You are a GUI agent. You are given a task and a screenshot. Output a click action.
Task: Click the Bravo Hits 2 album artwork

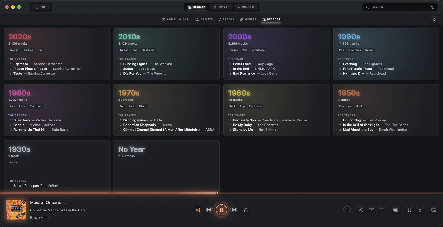tap(16, 210)
